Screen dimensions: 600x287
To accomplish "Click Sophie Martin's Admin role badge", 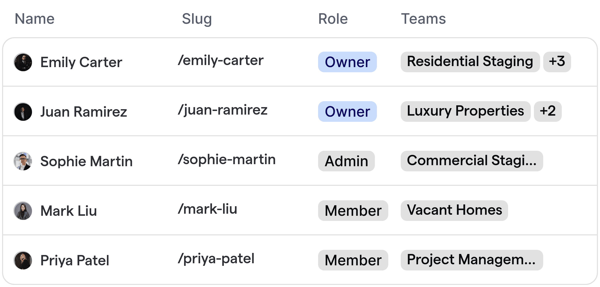I will point(346,161).
